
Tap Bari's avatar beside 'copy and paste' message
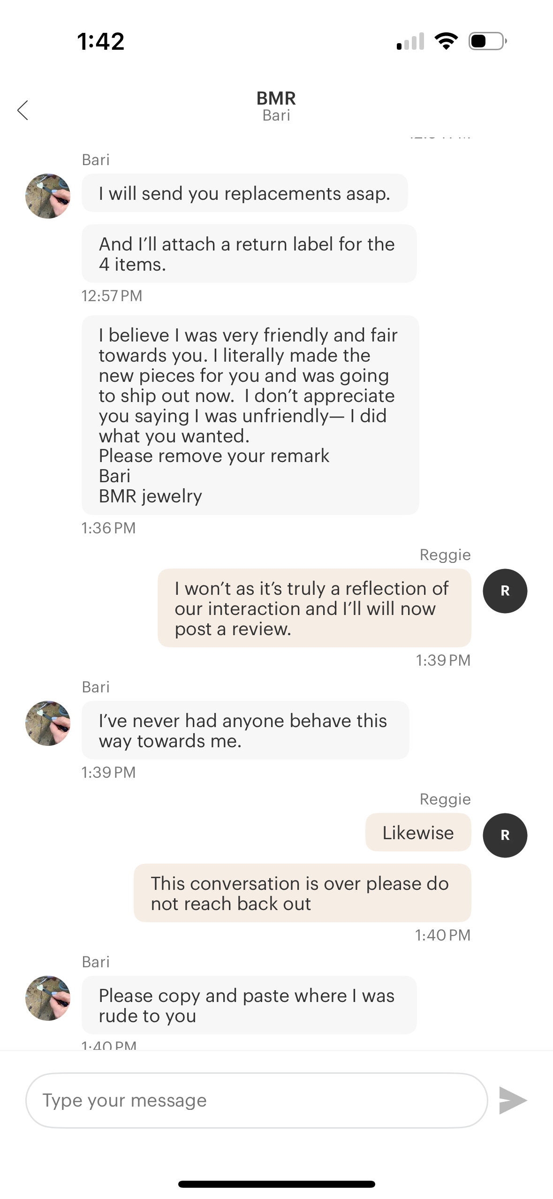click(x=48, y=998)
